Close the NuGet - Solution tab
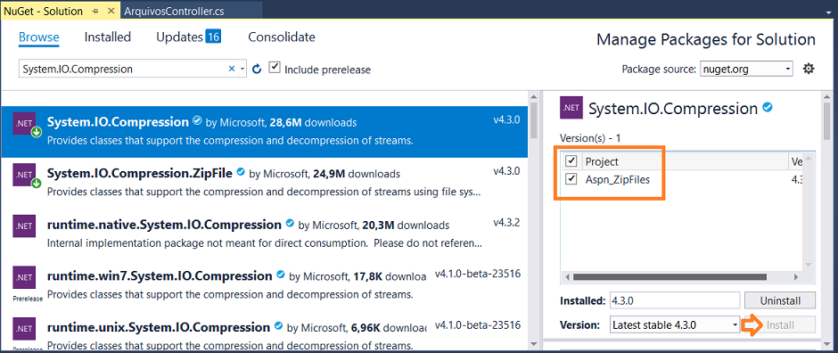Viewport: 838px width, 353px height. pos(111,11)
